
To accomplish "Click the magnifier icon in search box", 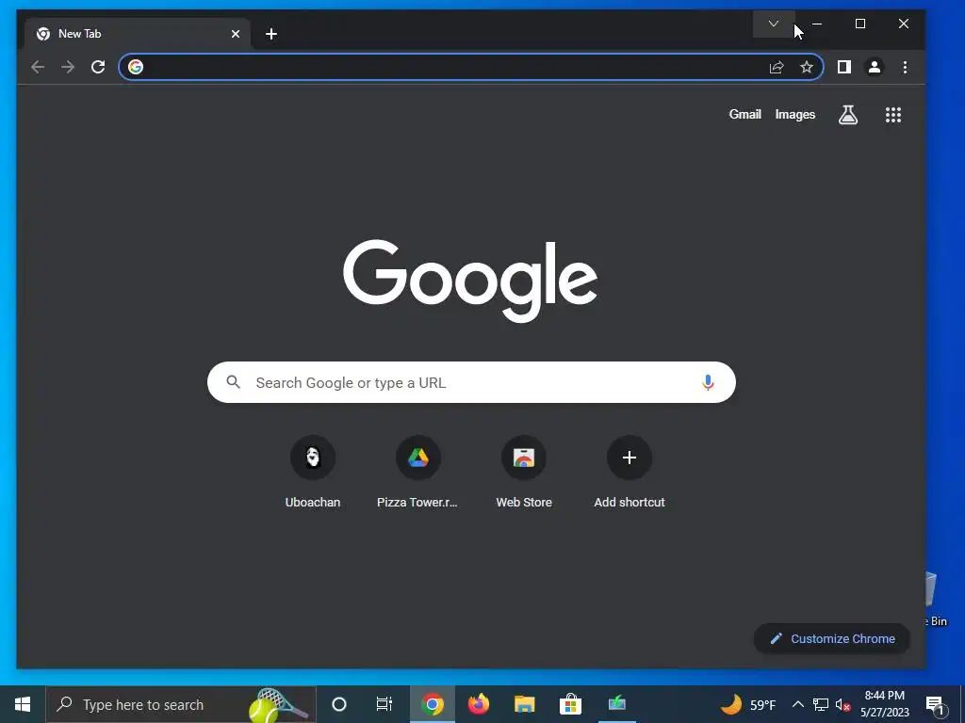I will [234, 382].
